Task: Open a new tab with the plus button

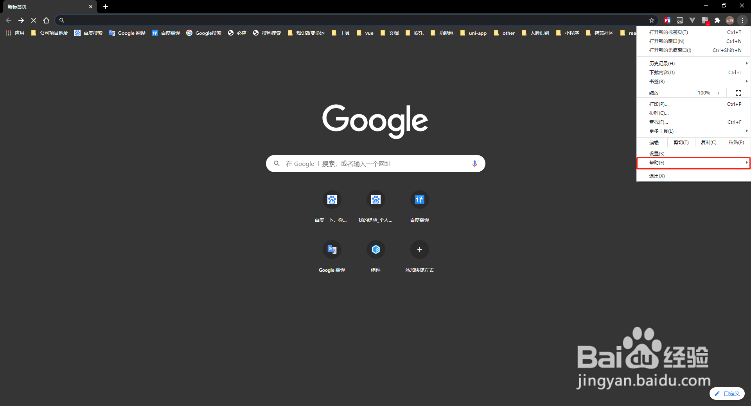Action: (106, 7)
